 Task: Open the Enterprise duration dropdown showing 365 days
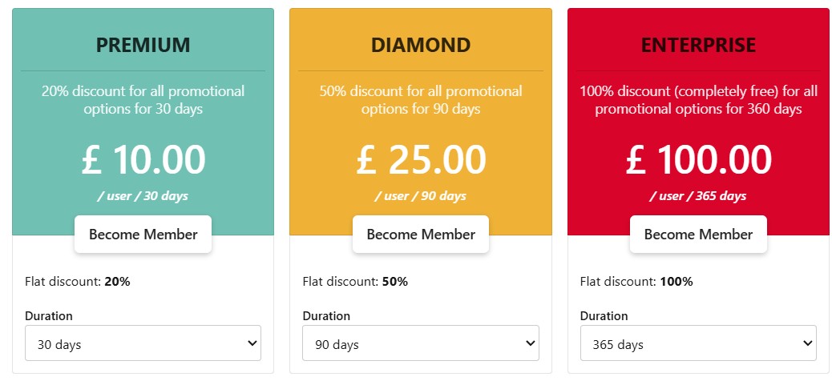coord(698,343)
